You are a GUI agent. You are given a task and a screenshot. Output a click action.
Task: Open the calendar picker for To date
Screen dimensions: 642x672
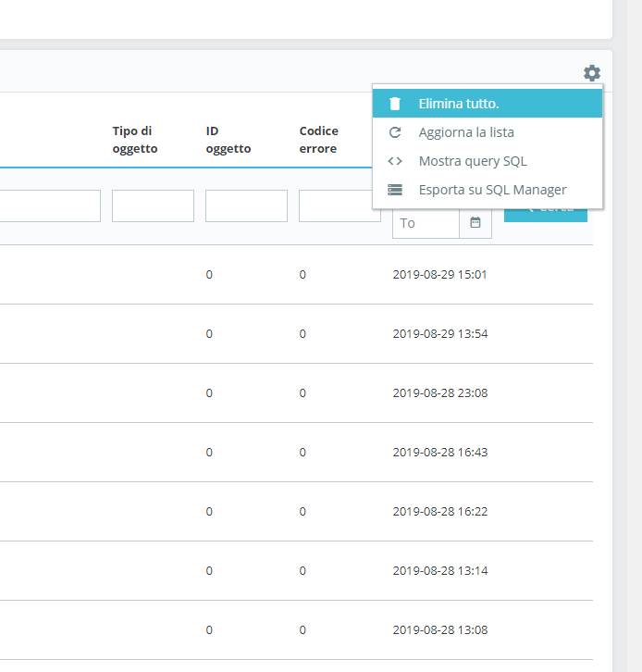pyautogui.click(x=475, y=222)
